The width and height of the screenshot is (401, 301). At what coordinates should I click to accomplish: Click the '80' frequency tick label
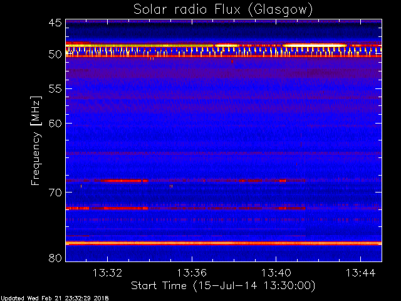(x=55, y=258)
